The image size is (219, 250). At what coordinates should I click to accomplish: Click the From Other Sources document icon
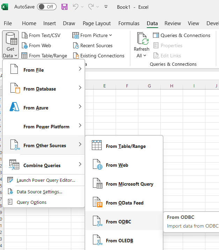pyautogui.click(x=15, y=145)
